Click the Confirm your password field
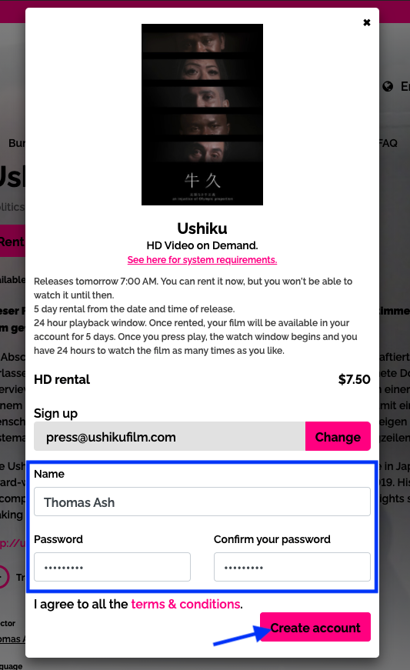Viewport: 410px width, 670px height. 292,567
